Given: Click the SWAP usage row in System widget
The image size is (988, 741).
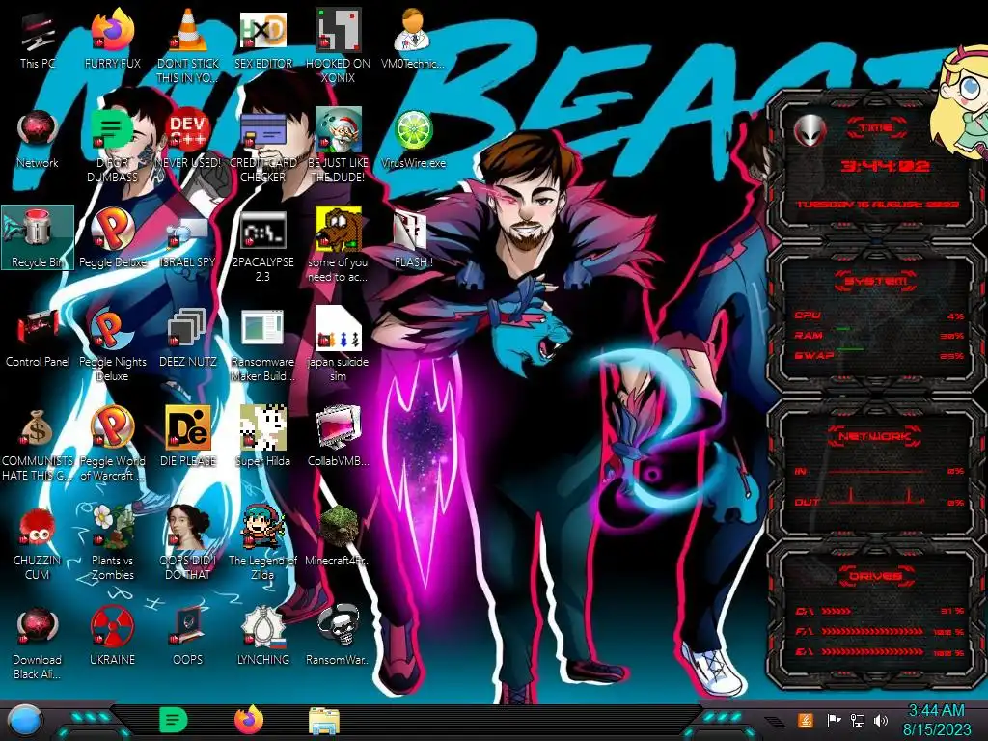Looking at the screenshot, I should 879,355.
